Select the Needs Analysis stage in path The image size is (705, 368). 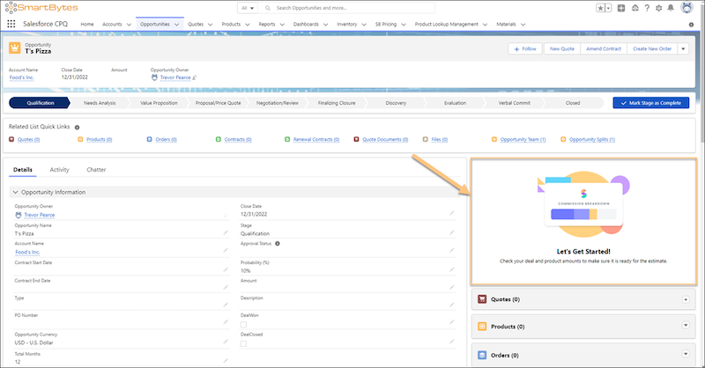coord(100,103)
